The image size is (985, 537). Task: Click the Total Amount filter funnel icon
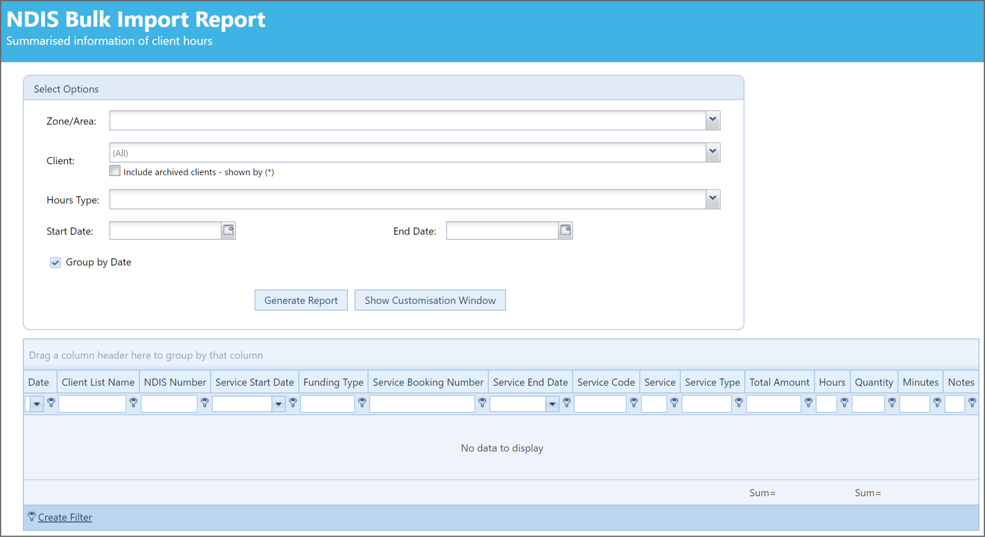[x=808, y=403]
